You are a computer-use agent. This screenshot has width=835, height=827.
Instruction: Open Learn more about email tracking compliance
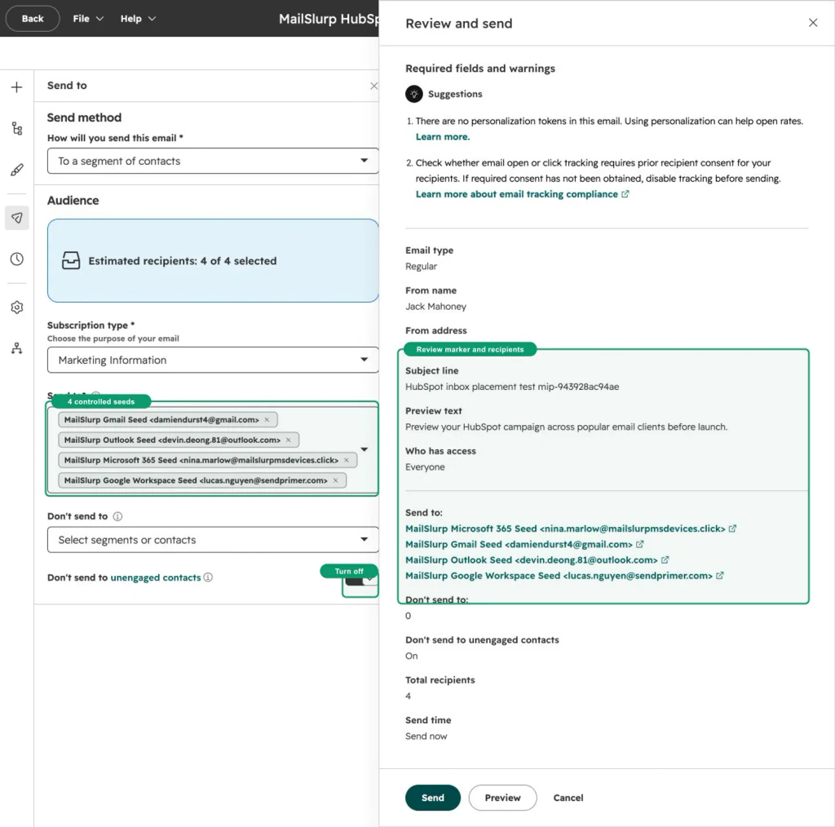tap(516, 194)
